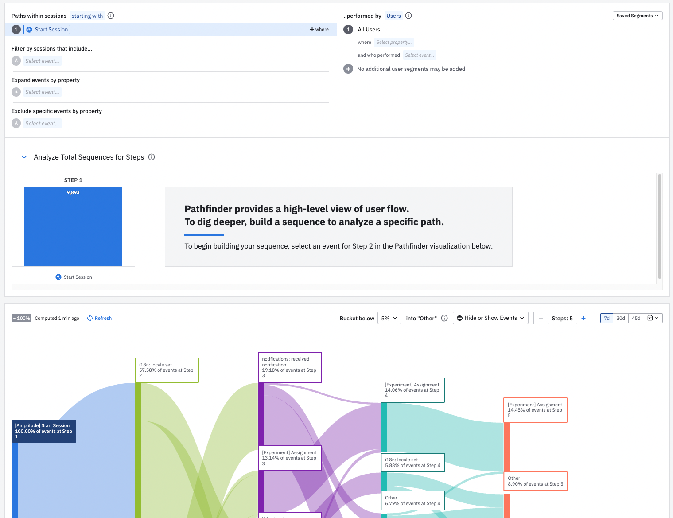Click 'Select event...' under Filter by sessions
This screenshot has height=518, width=673.
pos(43,61)
